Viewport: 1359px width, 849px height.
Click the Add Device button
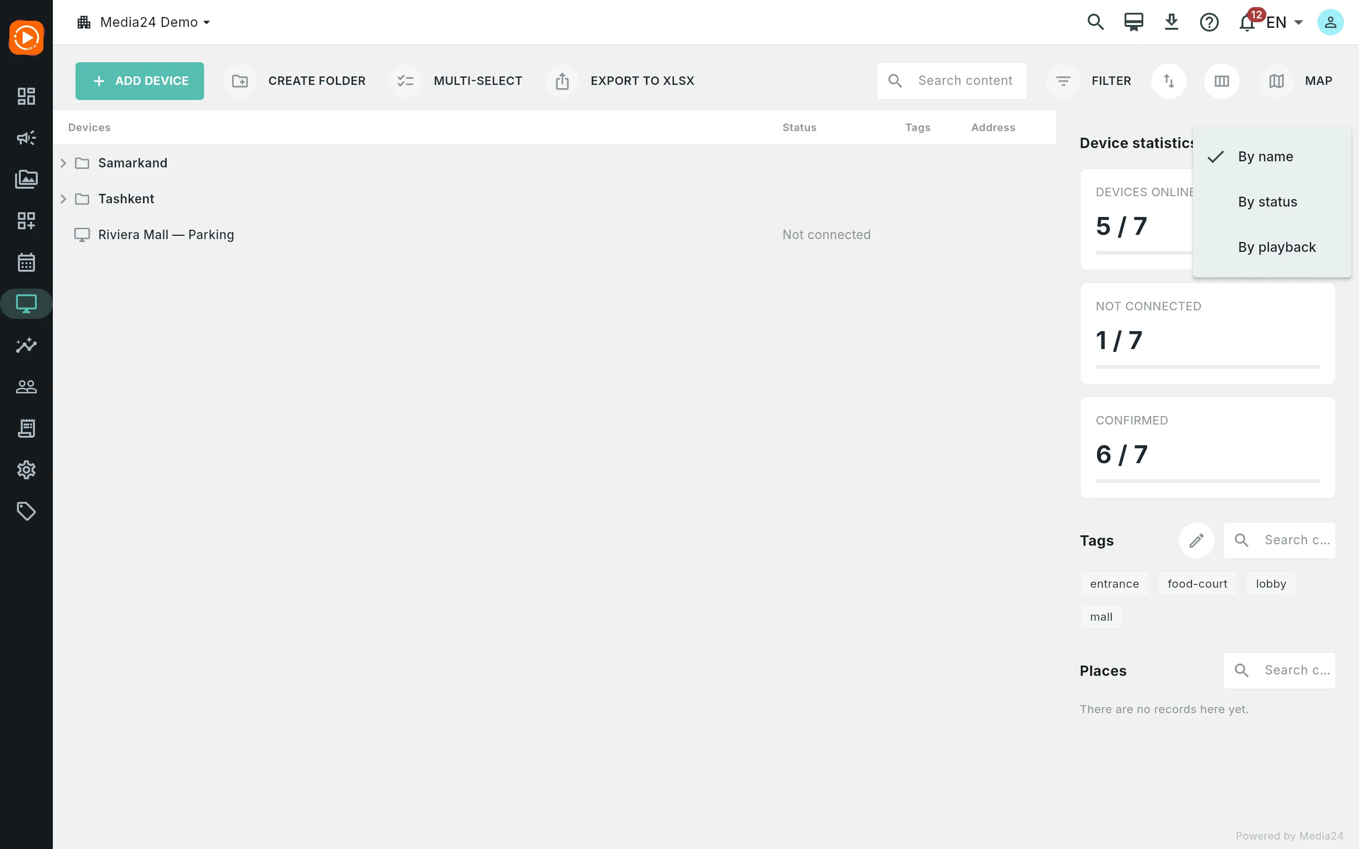(140, 81)
